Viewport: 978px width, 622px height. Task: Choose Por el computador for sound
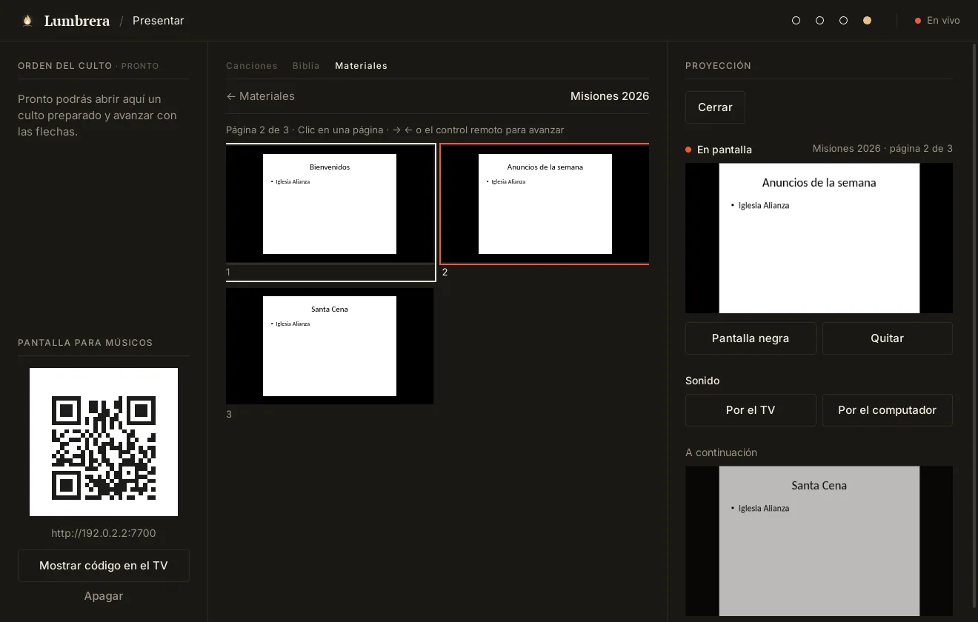tap(888, 410)
